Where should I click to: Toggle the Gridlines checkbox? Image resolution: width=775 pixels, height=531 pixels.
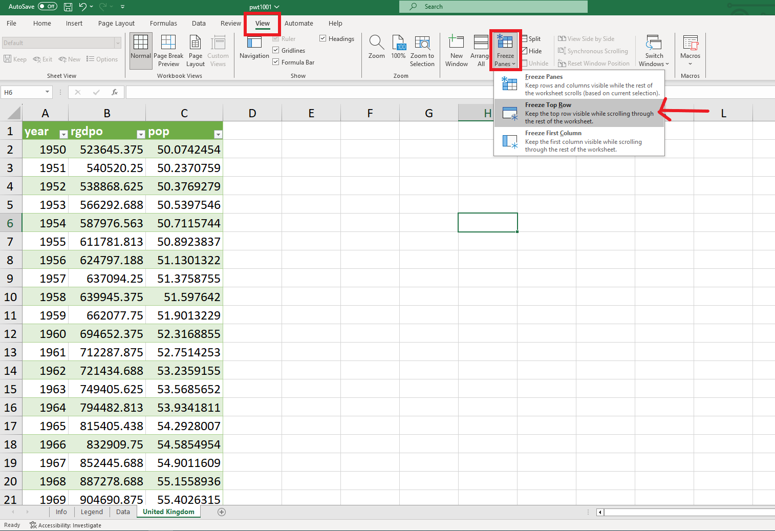click(276, 50)
